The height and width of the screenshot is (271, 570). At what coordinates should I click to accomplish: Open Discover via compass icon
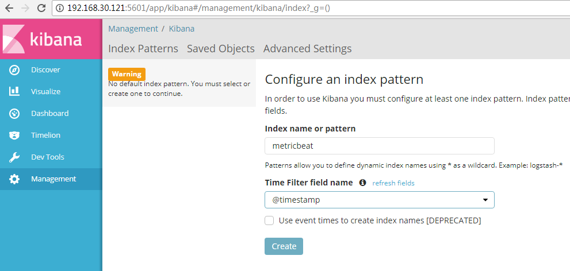[14, 70]
